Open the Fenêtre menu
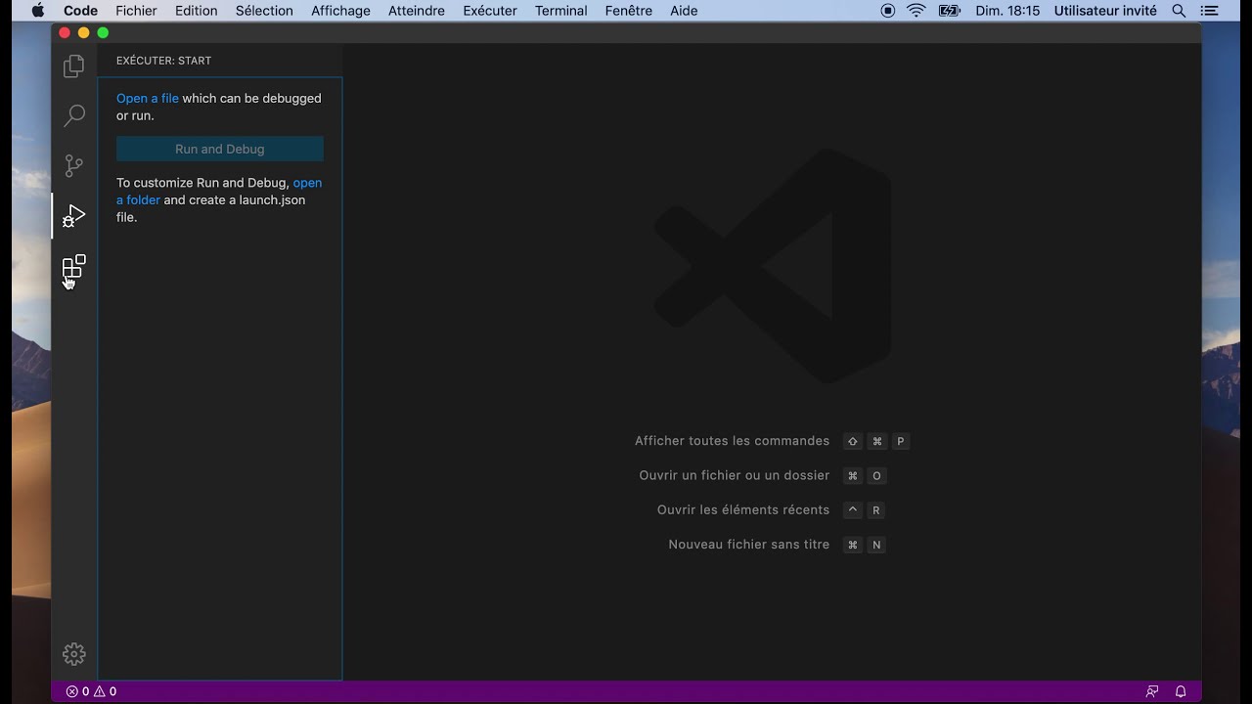The image size is (1252, 704). click(x=629, y=11)
